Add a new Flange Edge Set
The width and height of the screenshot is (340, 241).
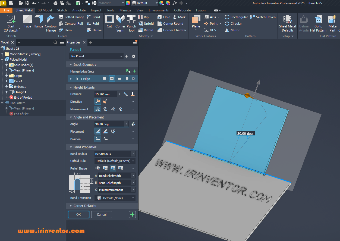coord(135,71)
